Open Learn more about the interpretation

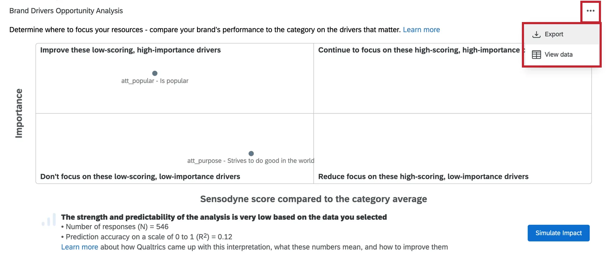pos(79,247)
